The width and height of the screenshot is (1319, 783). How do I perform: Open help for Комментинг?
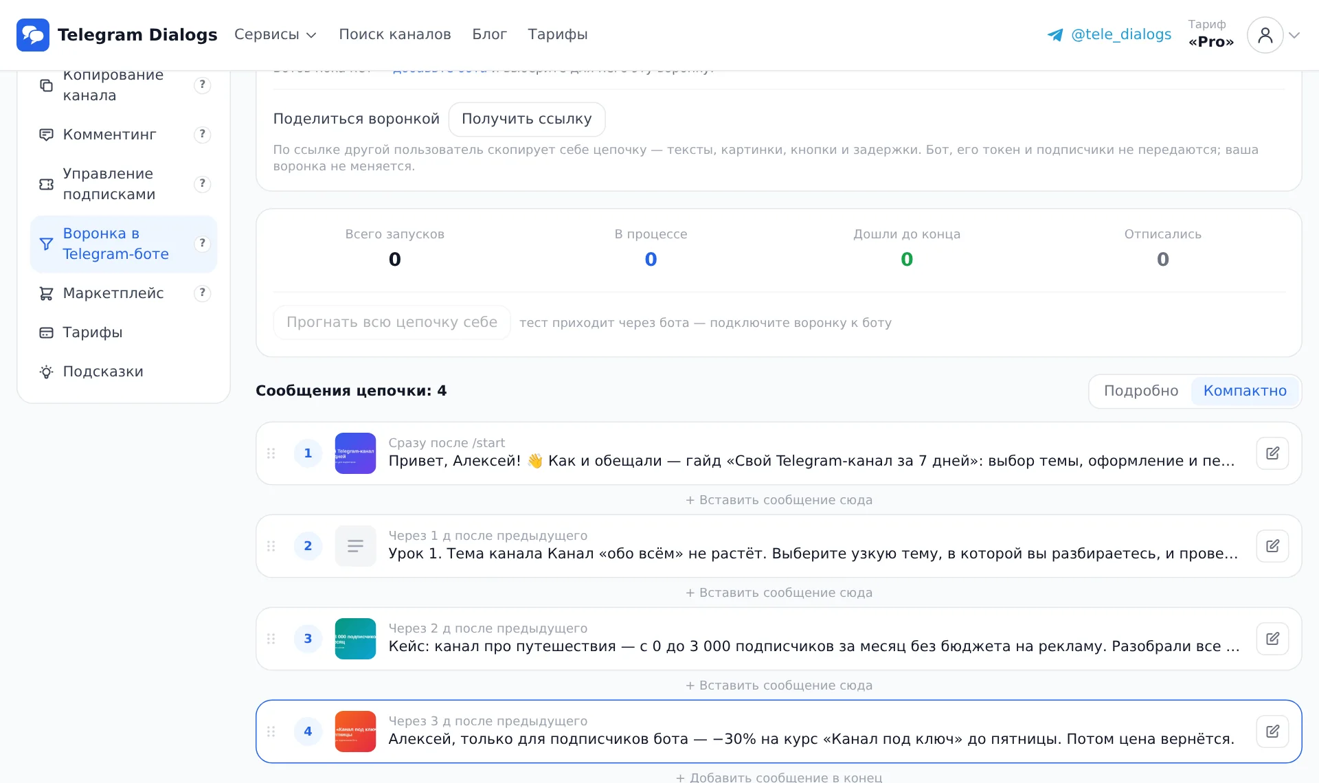(202, 135)
